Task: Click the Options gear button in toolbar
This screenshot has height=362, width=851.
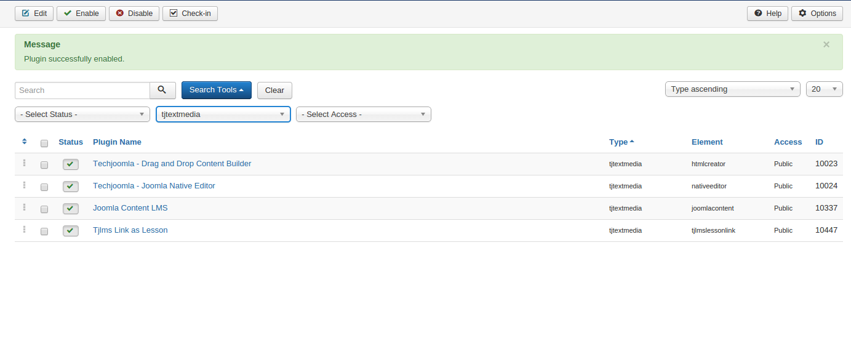Action: tap(817, 14)
